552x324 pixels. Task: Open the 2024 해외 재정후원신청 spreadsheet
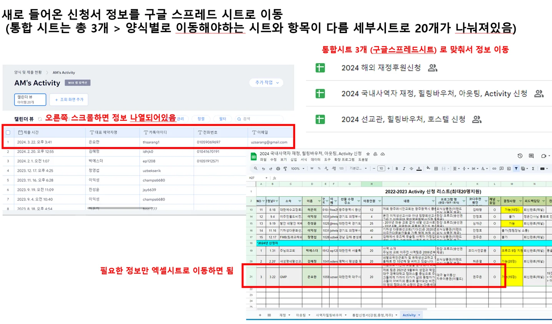point(381,68)
